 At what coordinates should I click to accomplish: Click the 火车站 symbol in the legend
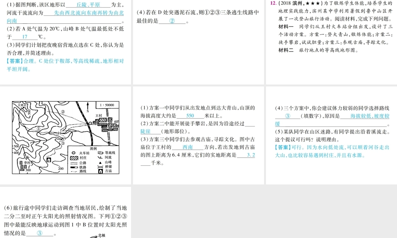point(74,153)
